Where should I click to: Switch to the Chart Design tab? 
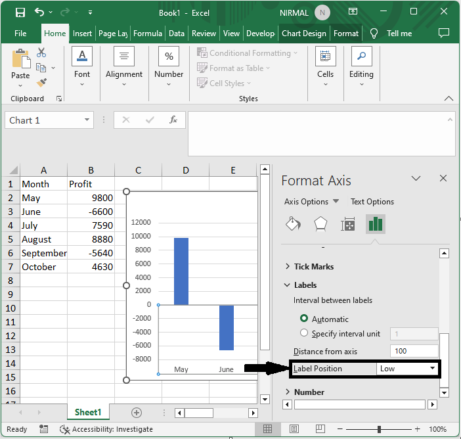point(304,34)
